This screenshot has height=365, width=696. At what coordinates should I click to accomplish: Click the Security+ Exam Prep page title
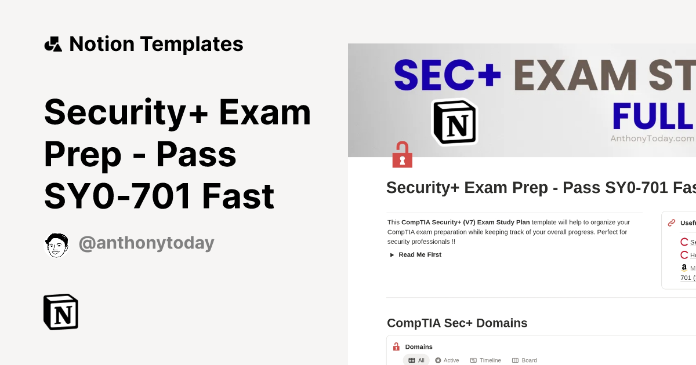(x=178, y=154)
